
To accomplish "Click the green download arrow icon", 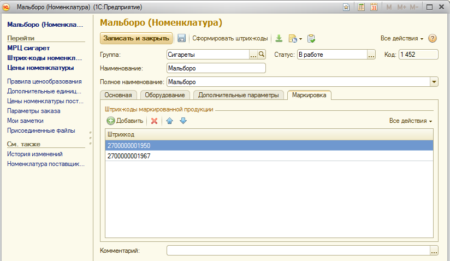I will pyautogui.click(x=279, y=38).
